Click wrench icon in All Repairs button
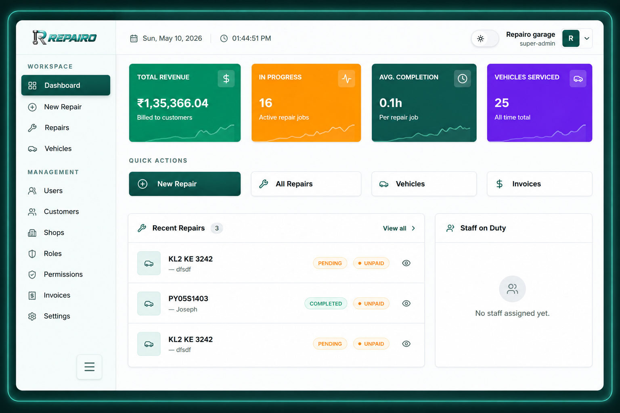This screenshot has width=620, height=413. click(x=264, y=184)
